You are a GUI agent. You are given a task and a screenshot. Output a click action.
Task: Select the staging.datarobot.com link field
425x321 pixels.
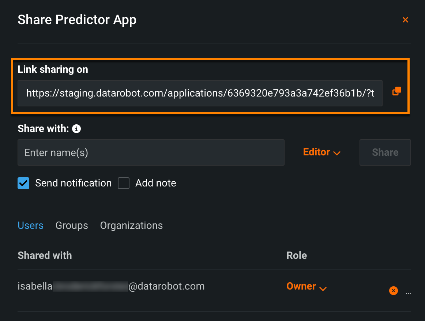click(200, 93)
